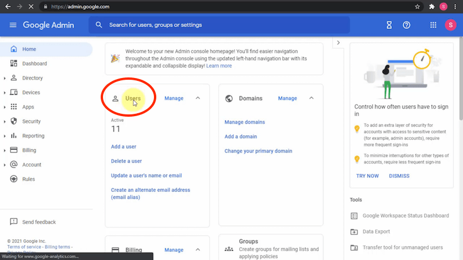The width and height of the screenshot is (463, 260).
Task: Expand the Account section arrow
Action: [5, 165]
